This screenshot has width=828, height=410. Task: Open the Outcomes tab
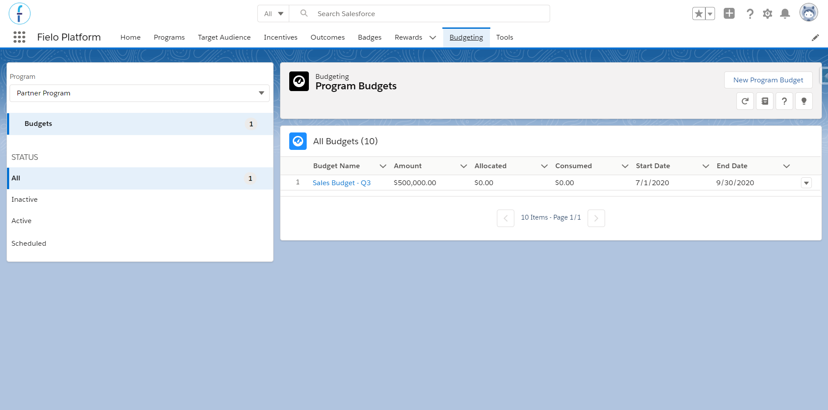pyautogui.click(x=328, y=37)
